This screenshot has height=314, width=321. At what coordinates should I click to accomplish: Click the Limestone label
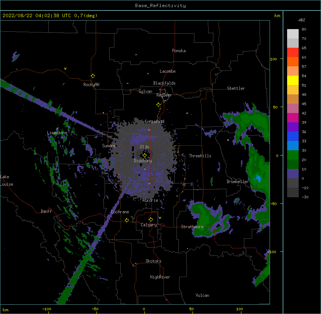pyautogui.click(x=57, y=133)
